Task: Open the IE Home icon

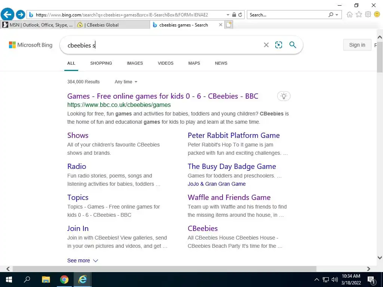Action: tap(350, 15)
